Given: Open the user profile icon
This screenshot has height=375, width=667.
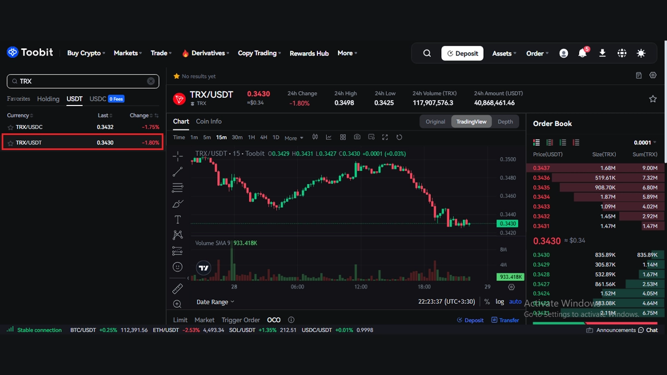Looking at the screenshot, I should pos(564,53).
